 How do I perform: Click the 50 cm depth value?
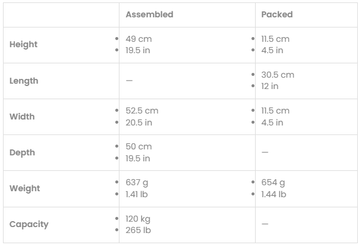[x=139, y=146]
